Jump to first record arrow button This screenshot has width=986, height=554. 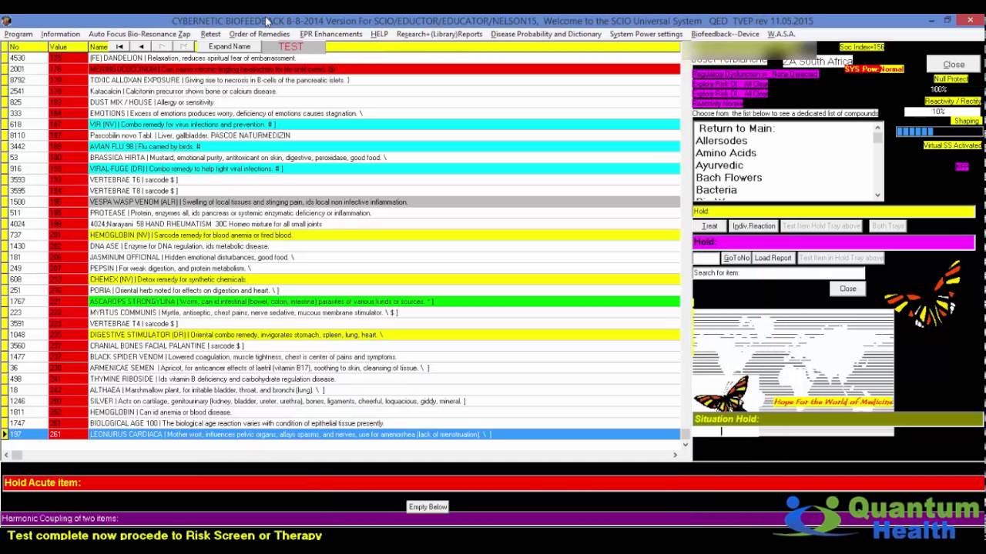[119, 47]
